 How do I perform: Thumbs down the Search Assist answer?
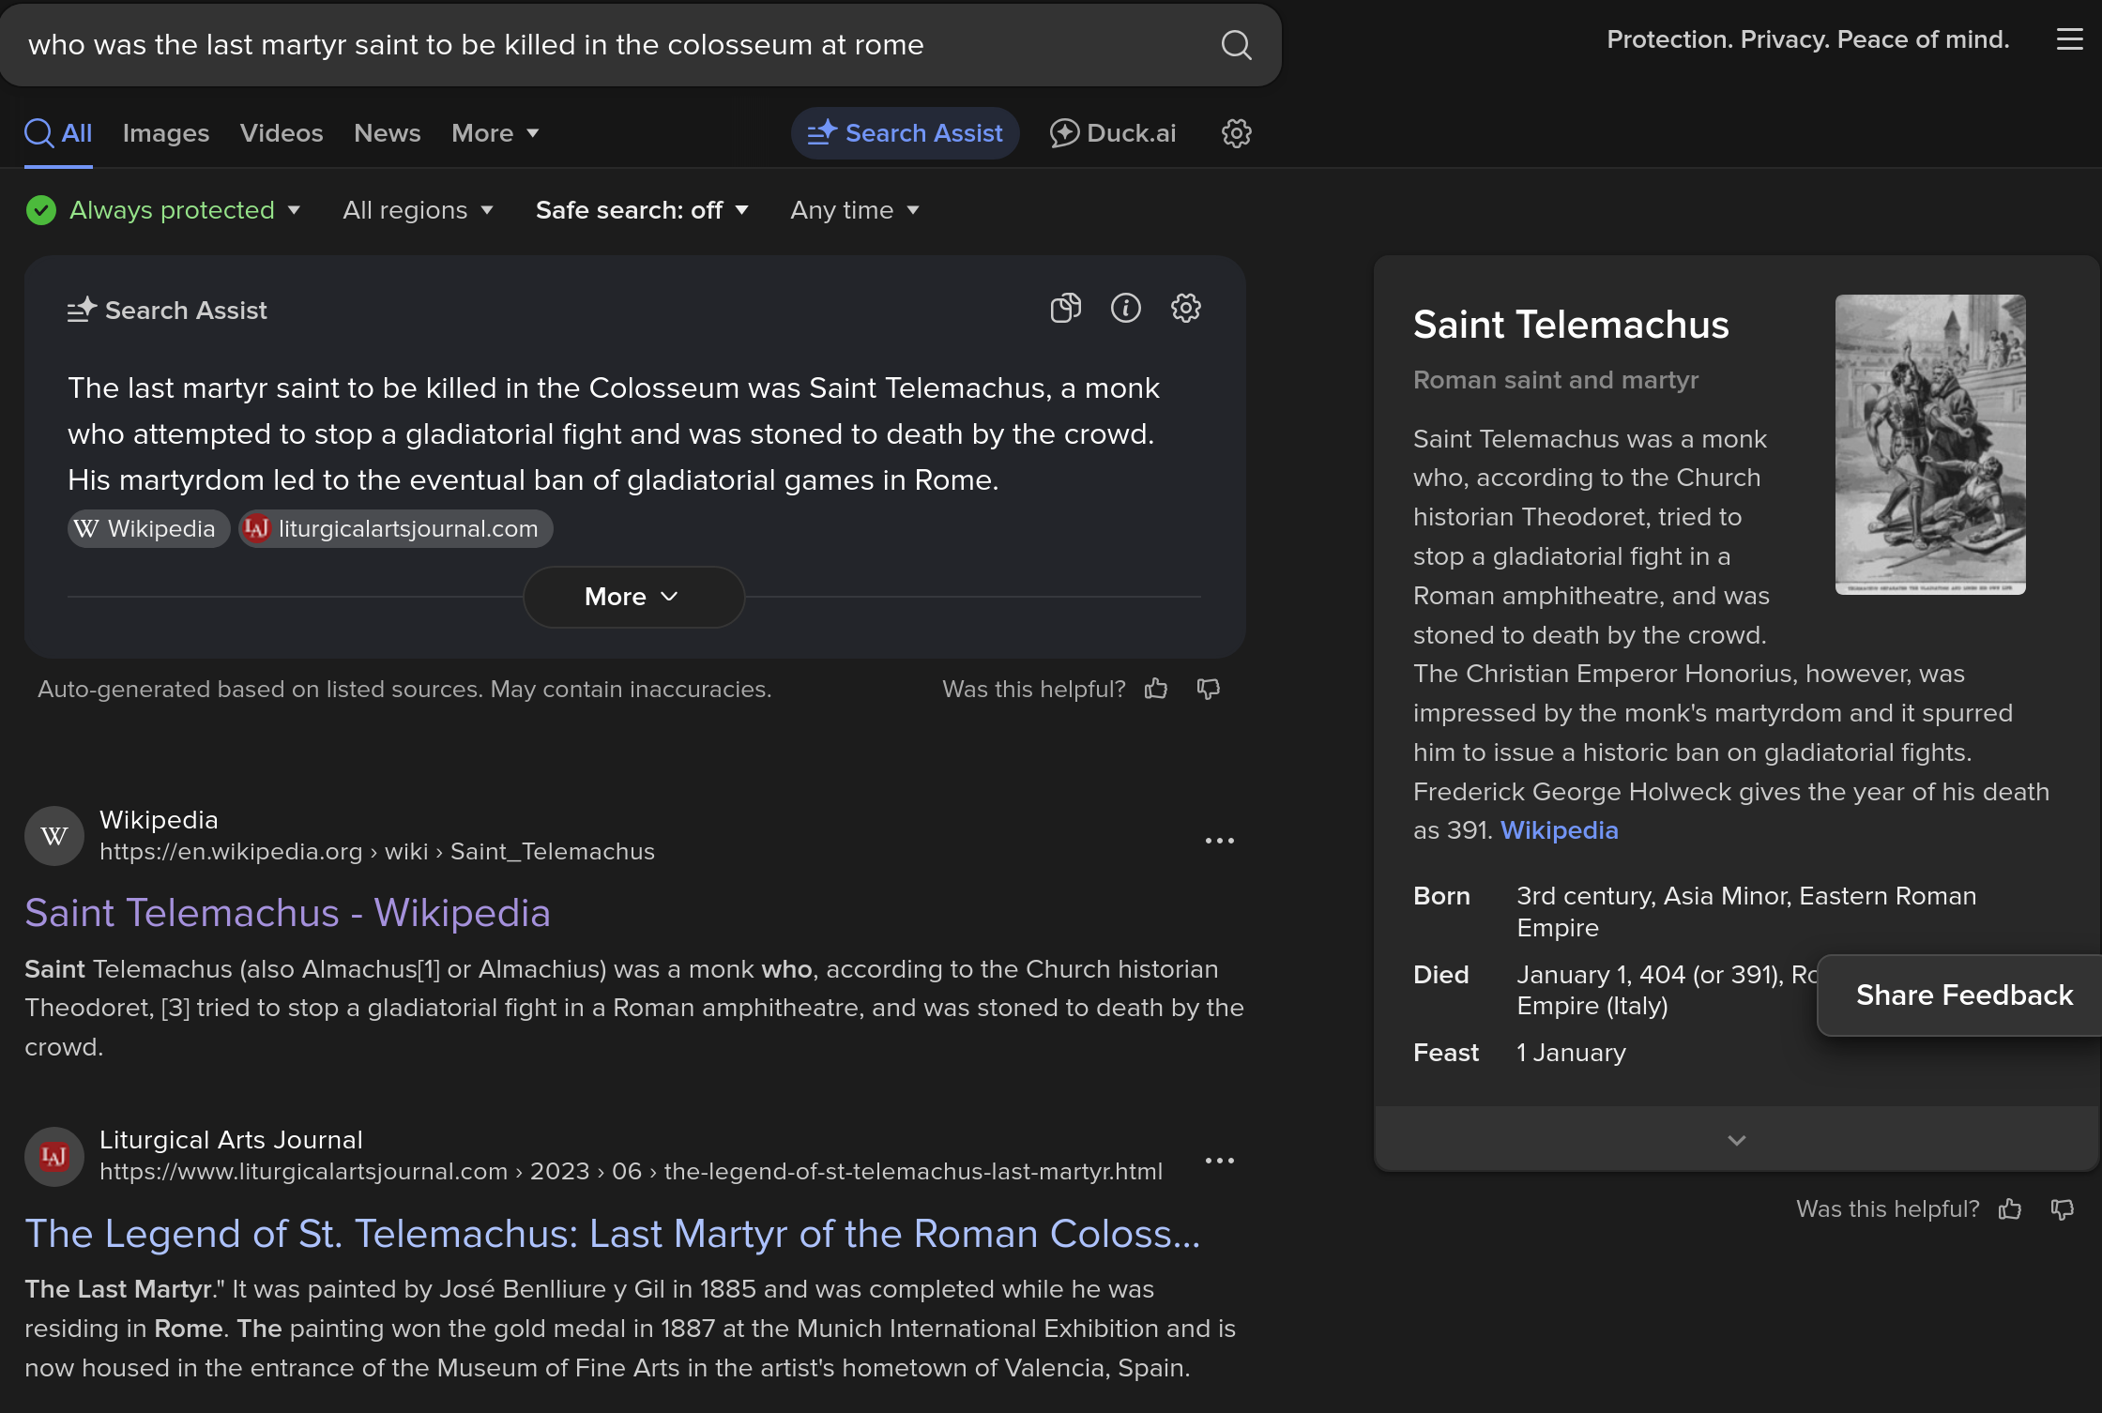pyautogui.click(x=1209, y=690)
